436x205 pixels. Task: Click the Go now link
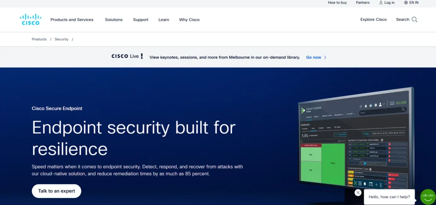click(x=314, y=57)
